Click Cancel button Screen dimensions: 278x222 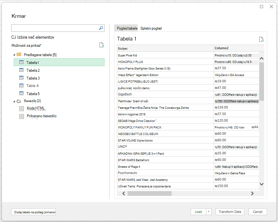[258, 212]
